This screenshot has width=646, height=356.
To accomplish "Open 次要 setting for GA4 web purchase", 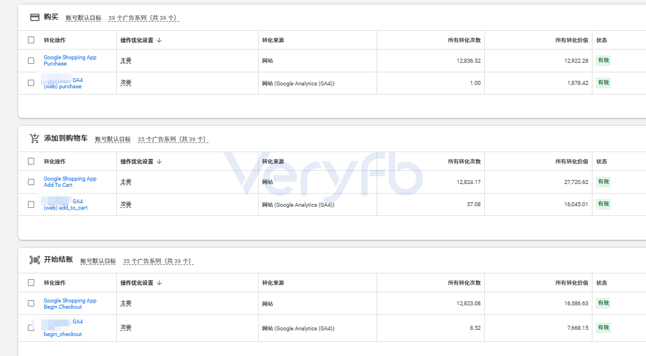I will [126, 83].
